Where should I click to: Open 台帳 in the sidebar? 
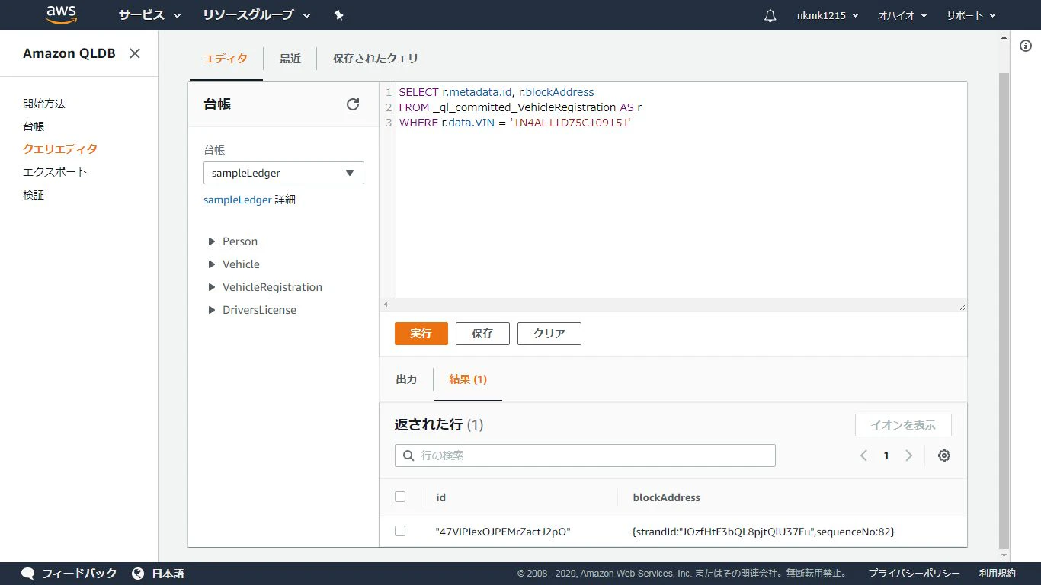34,126
